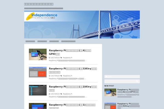Image resolution: width=164 pixels, height=109 pixels.
Task: Open the site title link above the banner
Action: click(x=39, y=4)
